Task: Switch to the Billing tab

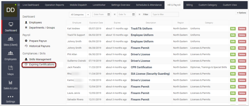Action: tap(190, 5)
